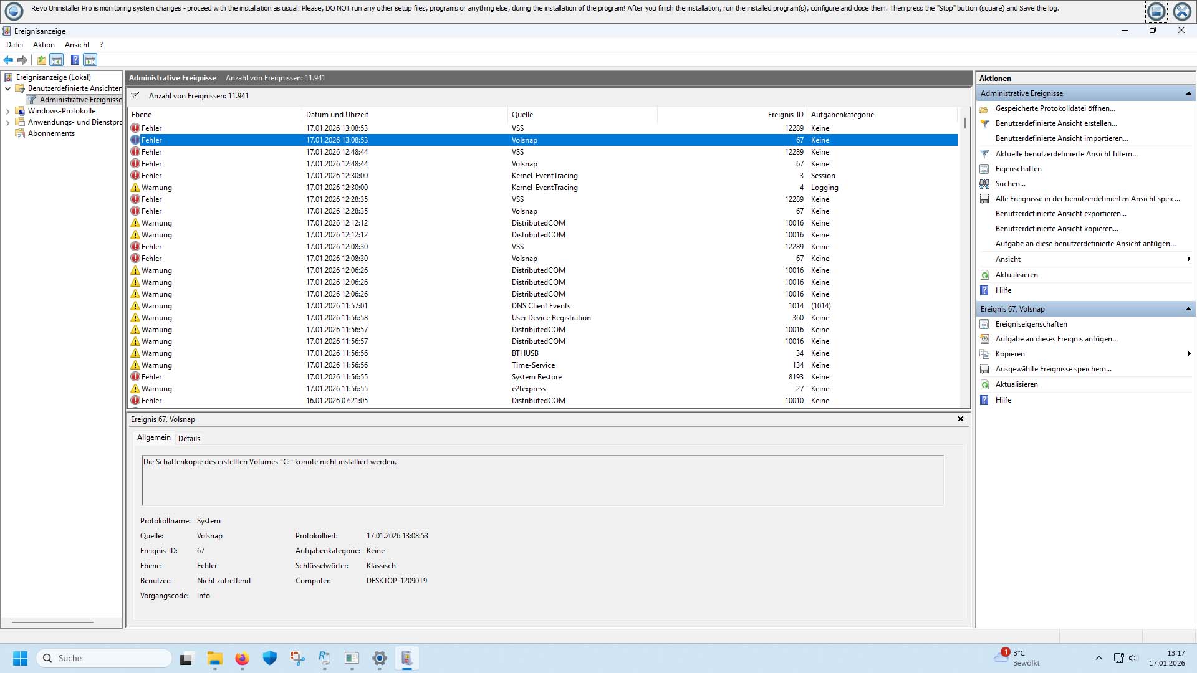Click Ausgewählte Ereignisse speichern disk icon
This screenshot has height=673, width=1197.
984,369
